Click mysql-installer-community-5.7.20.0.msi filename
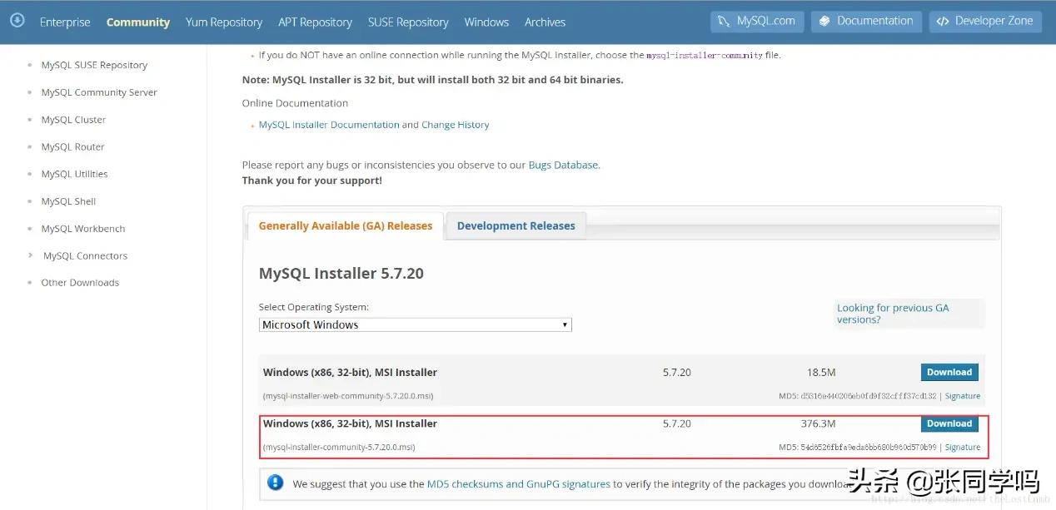The height and width of the screenshot is (510, 1056). (339, 448)
